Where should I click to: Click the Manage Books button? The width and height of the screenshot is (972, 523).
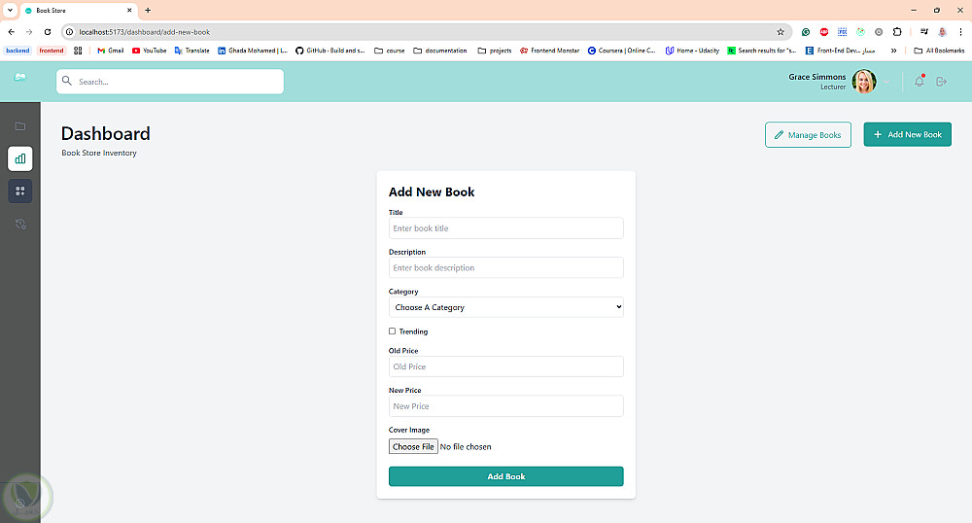coord(808,135)
